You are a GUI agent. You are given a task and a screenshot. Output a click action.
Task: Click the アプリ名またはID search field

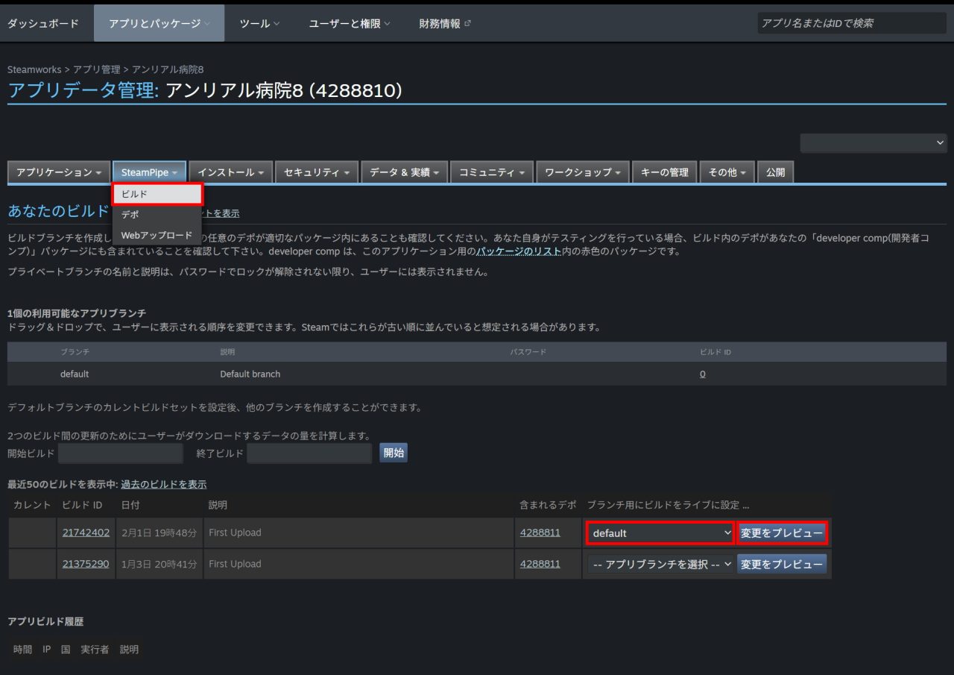click(x=851, y=23)
